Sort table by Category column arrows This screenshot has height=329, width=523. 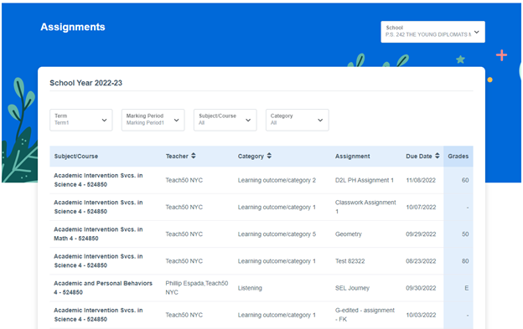pyautogui.click(x=269, y=156)
